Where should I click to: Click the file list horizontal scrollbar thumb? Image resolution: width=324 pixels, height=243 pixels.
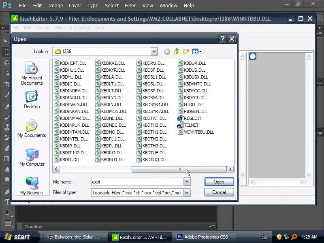click(179, 169)
